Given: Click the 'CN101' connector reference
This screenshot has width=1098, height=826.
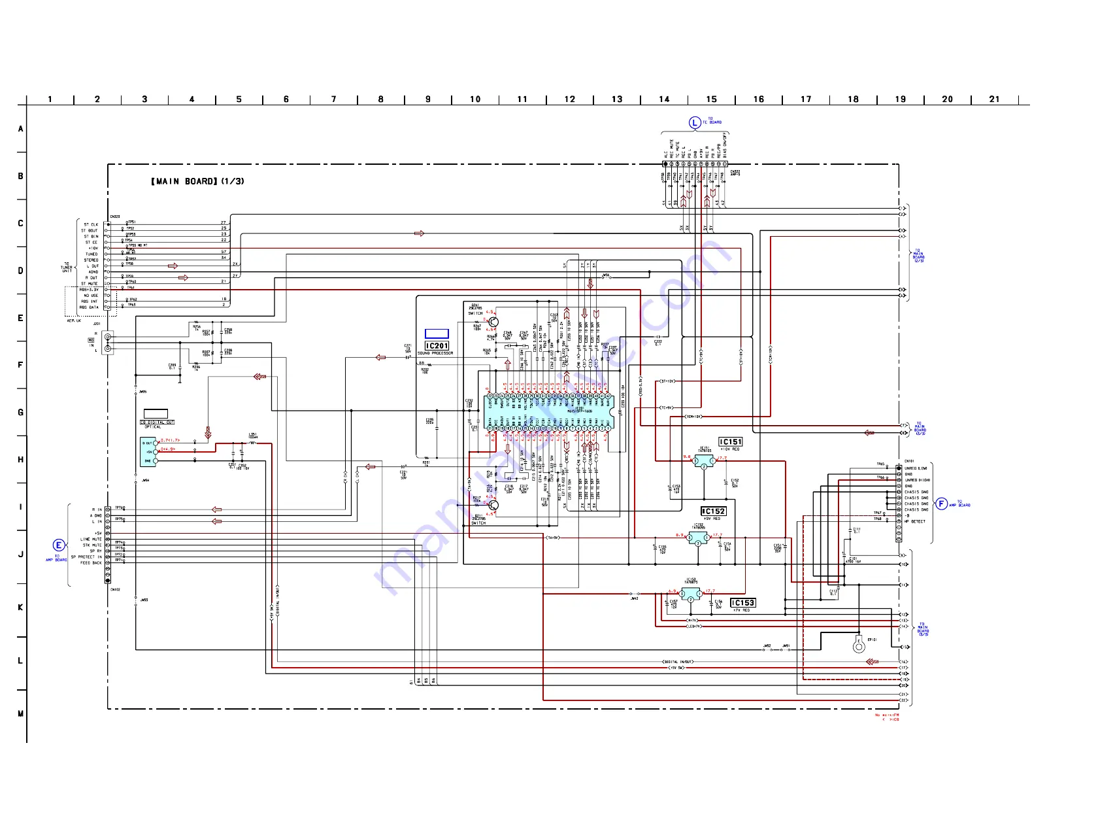Looking at the screenshot, I should (x=909, y=462).
